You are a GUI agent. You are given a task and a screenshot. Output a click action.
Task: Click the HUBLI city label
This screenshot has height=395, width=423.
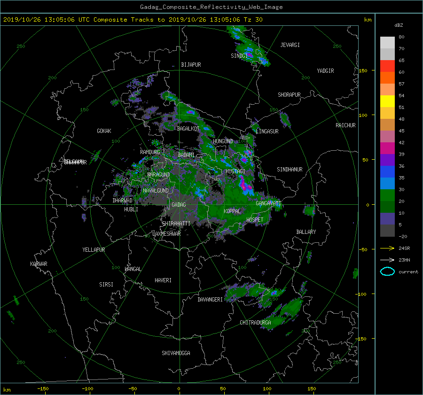(x=131, y=209)
